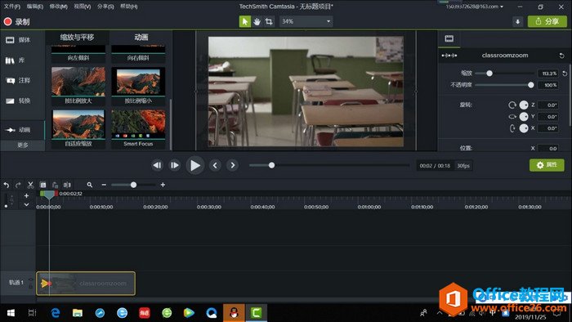Select the tilt left animation thumbnail
The height and width of the screenshot is (322, 572).
pos(78,54)
